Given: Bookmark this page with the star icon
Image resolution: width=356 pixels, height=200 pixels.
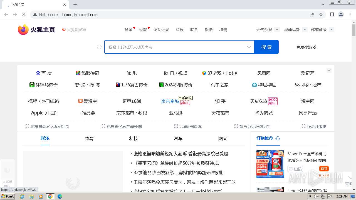Looking at the screenshot, I should tap(321, 14).
